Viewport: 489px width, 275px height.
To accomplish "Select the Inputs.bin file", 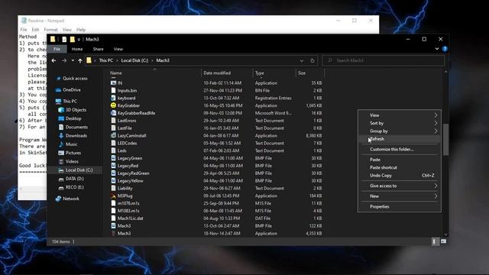I will point(127,90).
